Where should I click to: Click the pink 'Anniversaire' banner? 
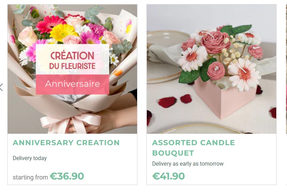point(73,84)
